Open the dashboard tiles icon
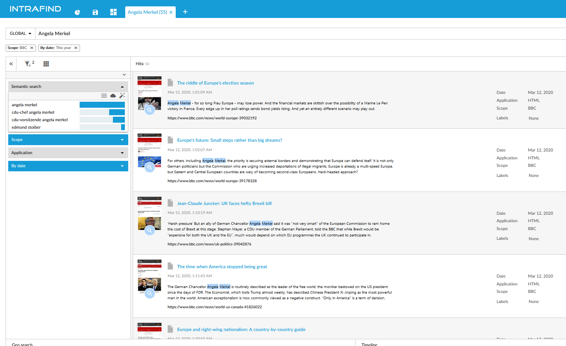The width and height of the screenshot is (566, 346). pyautogui.click(x=114, y=12)
